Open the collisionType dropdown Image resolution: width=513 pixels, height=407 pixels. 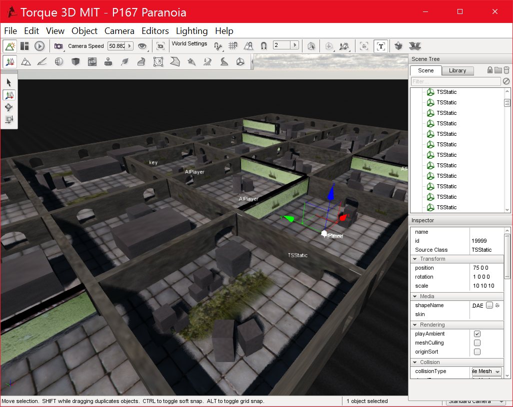coord(485,371)
